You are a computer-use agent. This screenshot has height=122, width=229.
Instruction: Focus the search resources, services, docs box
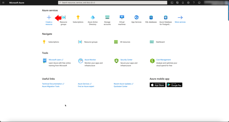(x=113, y=3)
